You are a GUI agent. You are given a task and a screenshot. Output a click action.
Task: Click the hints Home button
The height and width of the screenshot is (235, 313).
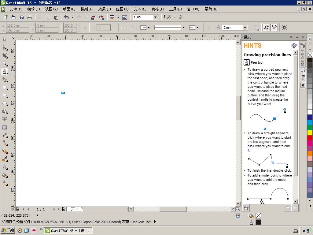coord(246,208)
